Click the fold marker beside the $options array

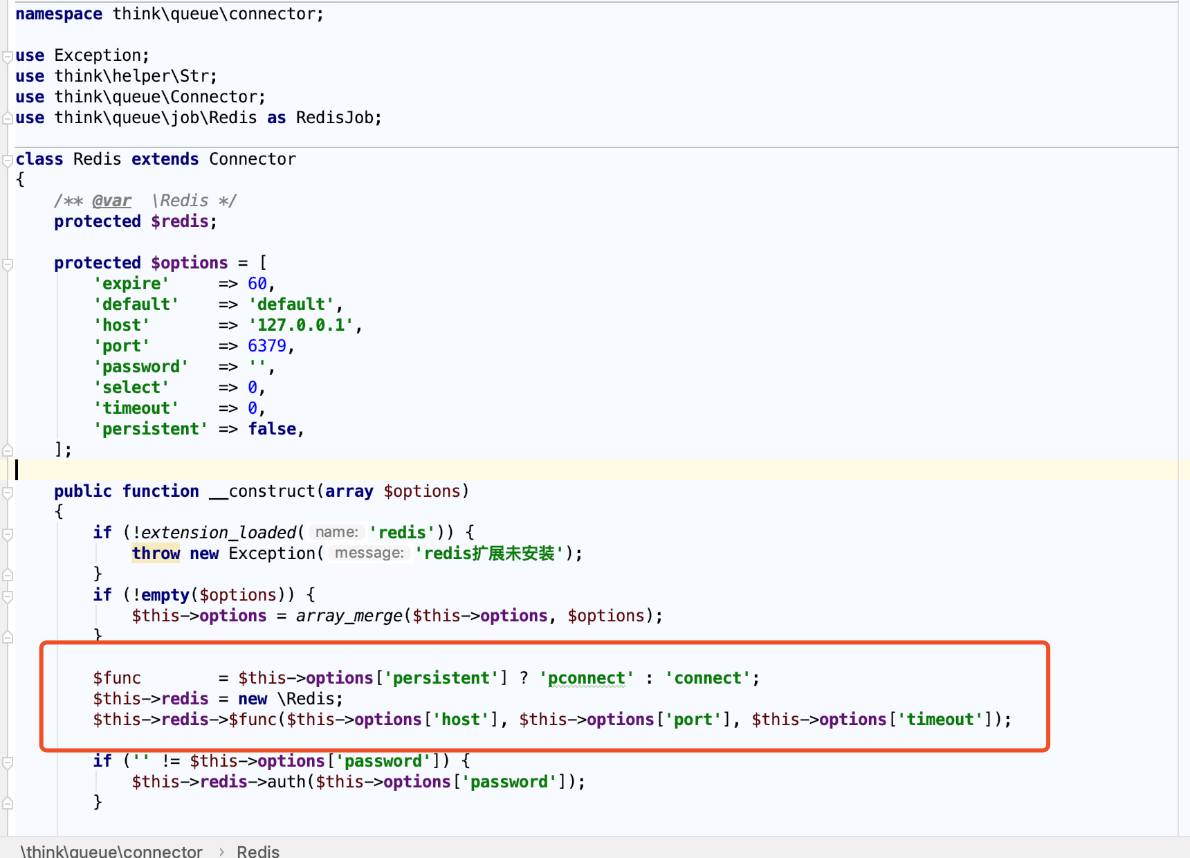(x=7, y=263)
